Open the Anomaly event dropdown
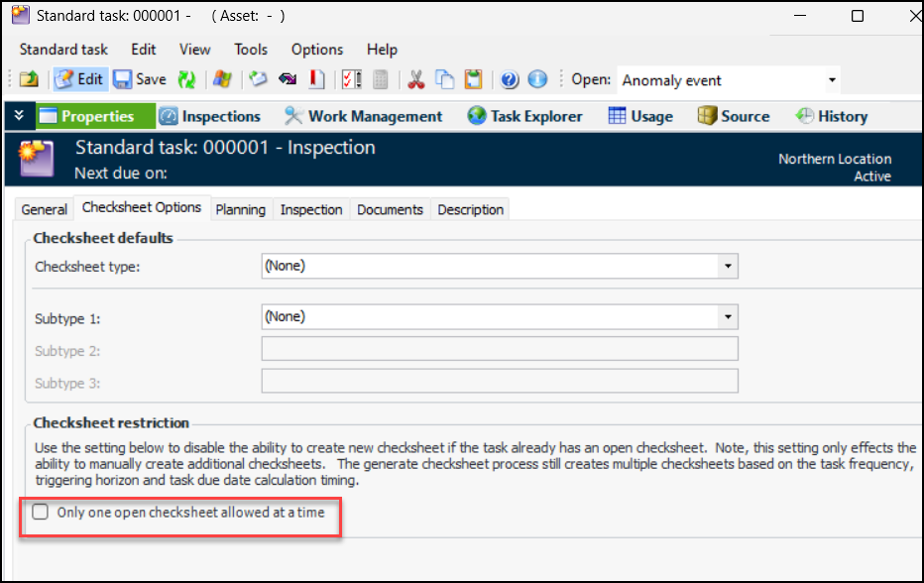924x583 pixels. [x=832, y=80]
